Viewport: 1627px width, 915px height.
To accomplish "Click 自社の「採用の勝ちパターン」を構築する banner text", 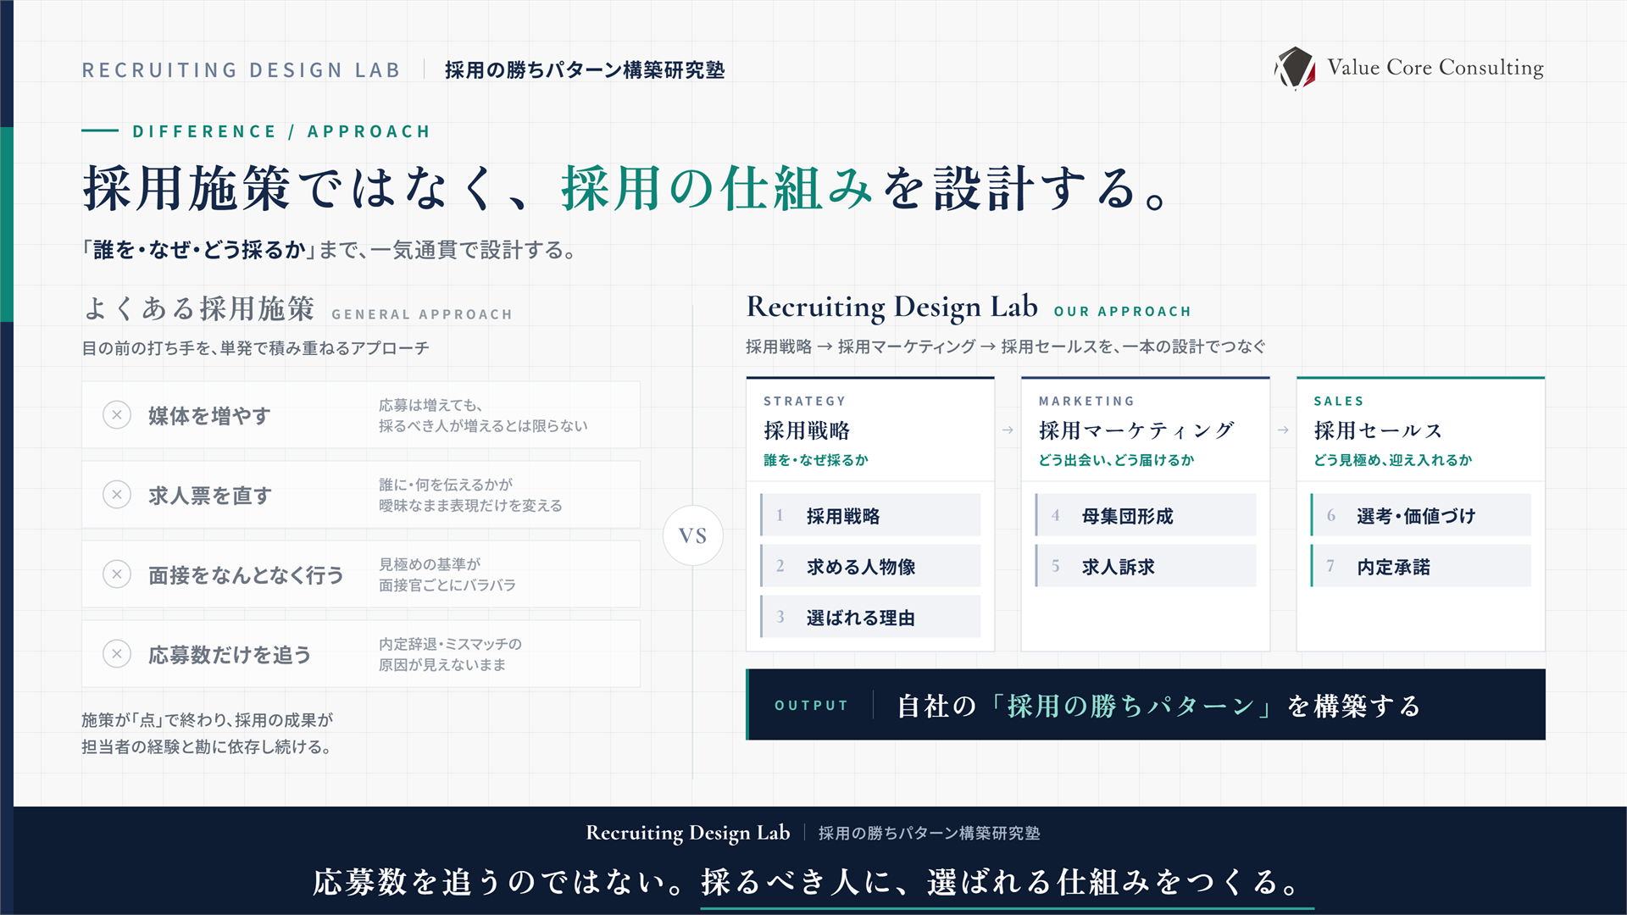I will tap(1158, 705).
